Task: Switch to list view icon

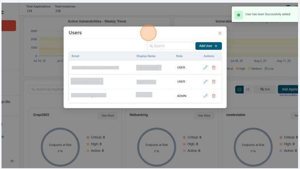Action: (248, 89)
